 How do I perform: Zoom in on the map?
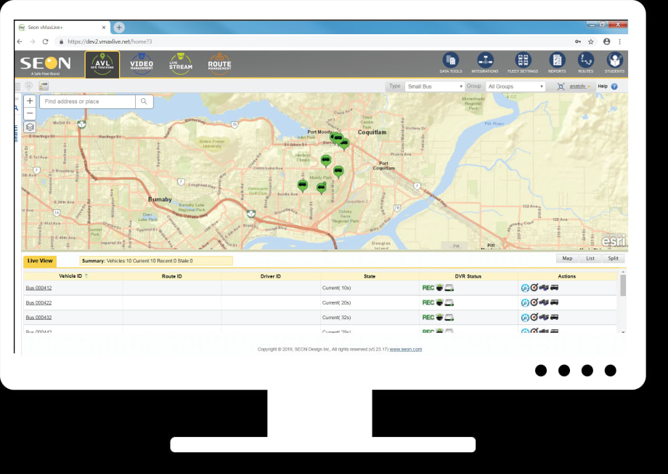click(30, 100)
